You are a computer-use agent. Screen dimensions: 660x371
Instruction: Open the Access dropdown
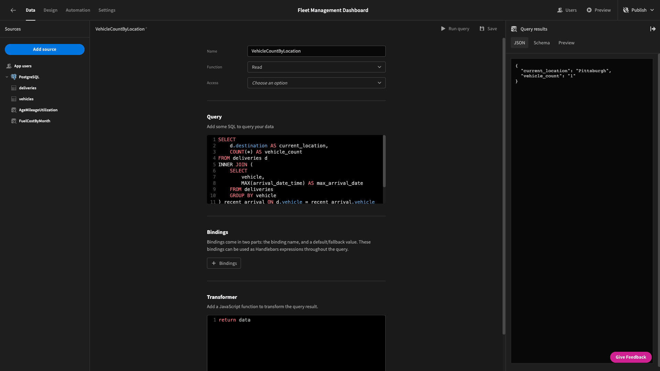(316, 83)
